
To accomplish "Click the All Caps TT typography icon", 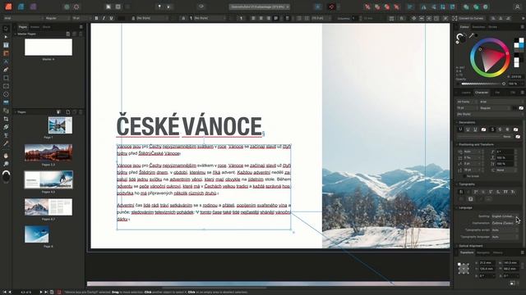I will (x=505, y=192).
